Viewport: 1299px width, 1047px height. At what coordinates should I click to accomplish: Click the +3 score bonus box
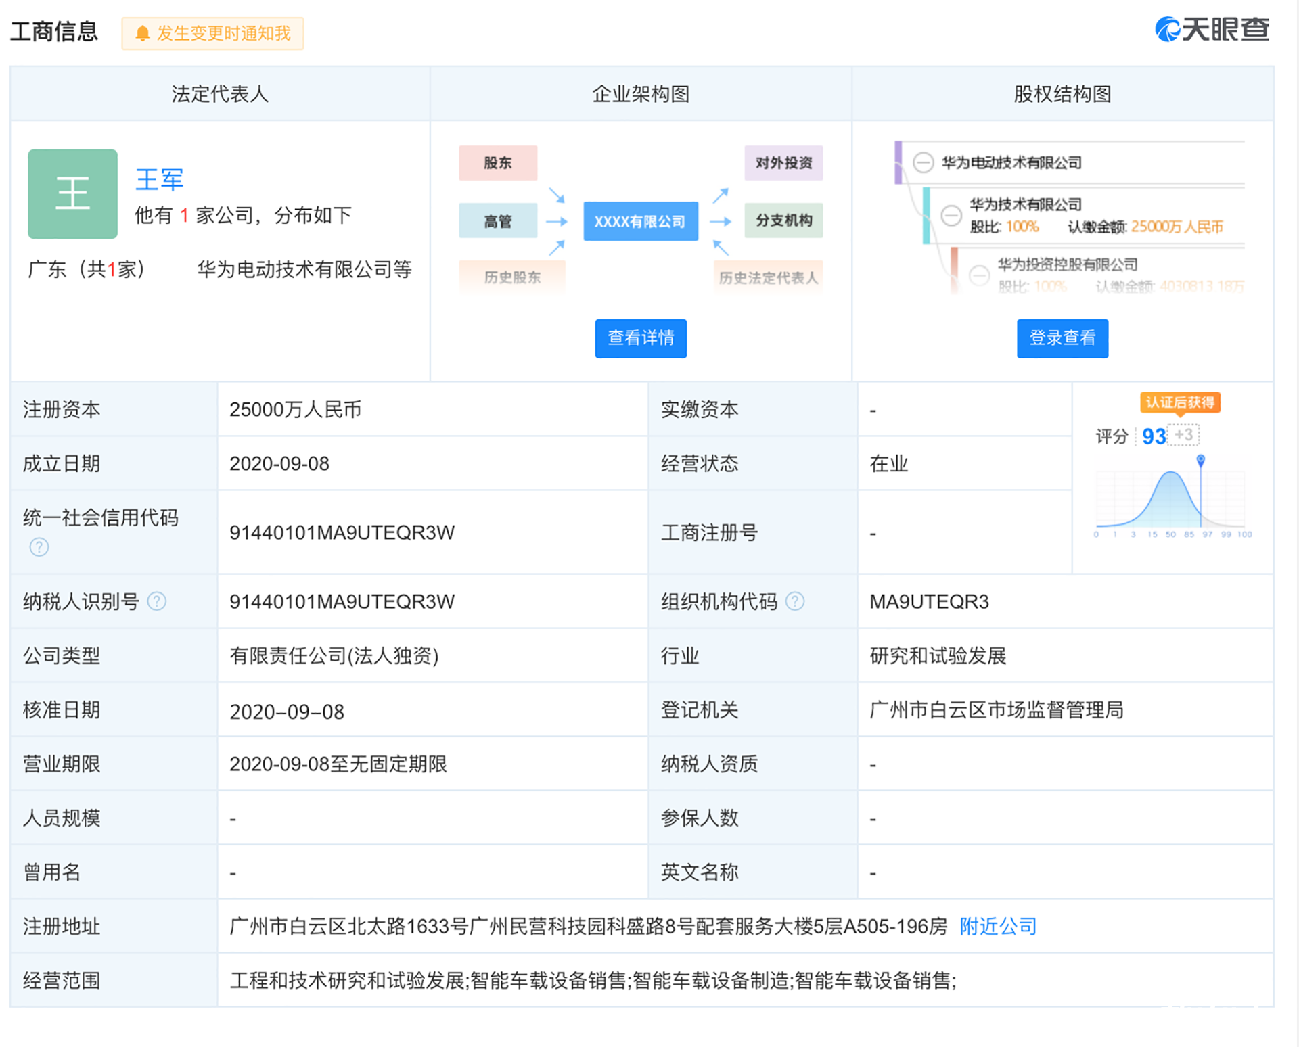point(1184,434)
